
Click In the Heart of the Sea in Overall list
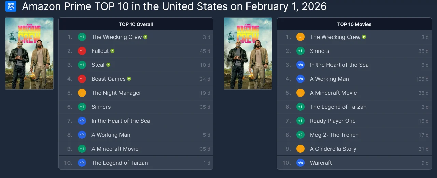point(121,121)
